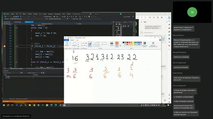Open Edit colors palette in Paint
Screen dimensions: 213x119
(x=144, y=44)
